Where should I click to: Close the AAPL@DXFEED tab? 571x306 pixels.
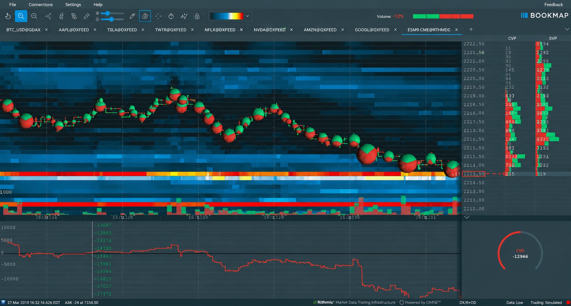[95, 30]
